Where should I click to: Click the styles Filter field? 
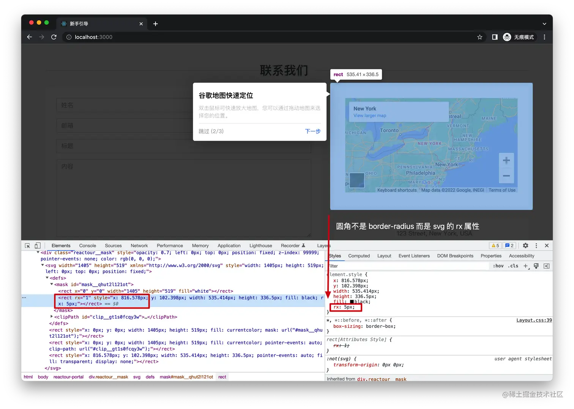pos(408,266)
